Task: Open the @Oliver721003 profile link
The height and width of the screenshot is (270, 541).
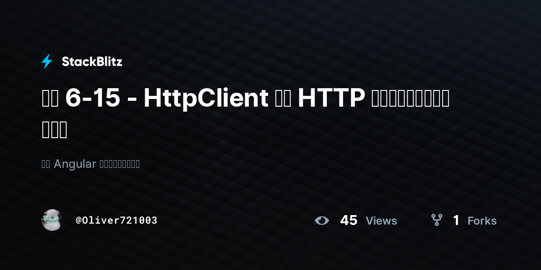Action: [116, 220]
